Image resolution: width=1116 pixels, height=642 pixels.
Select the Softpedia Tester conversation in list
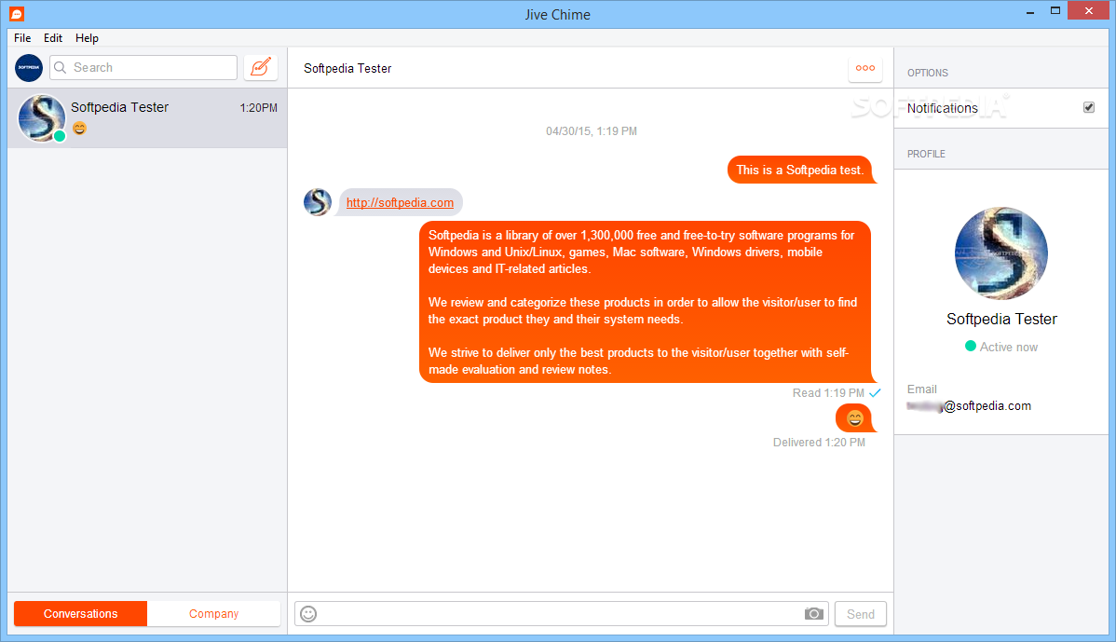click(147, 118)
